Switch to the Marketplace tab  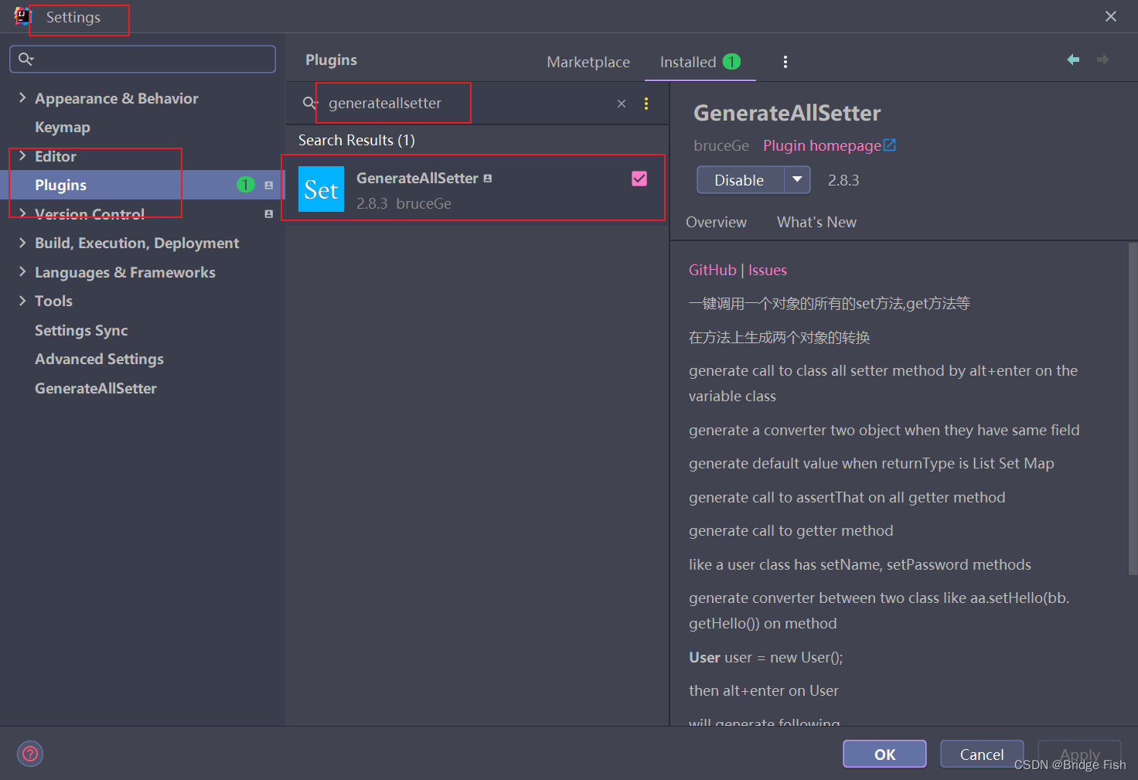588,62
